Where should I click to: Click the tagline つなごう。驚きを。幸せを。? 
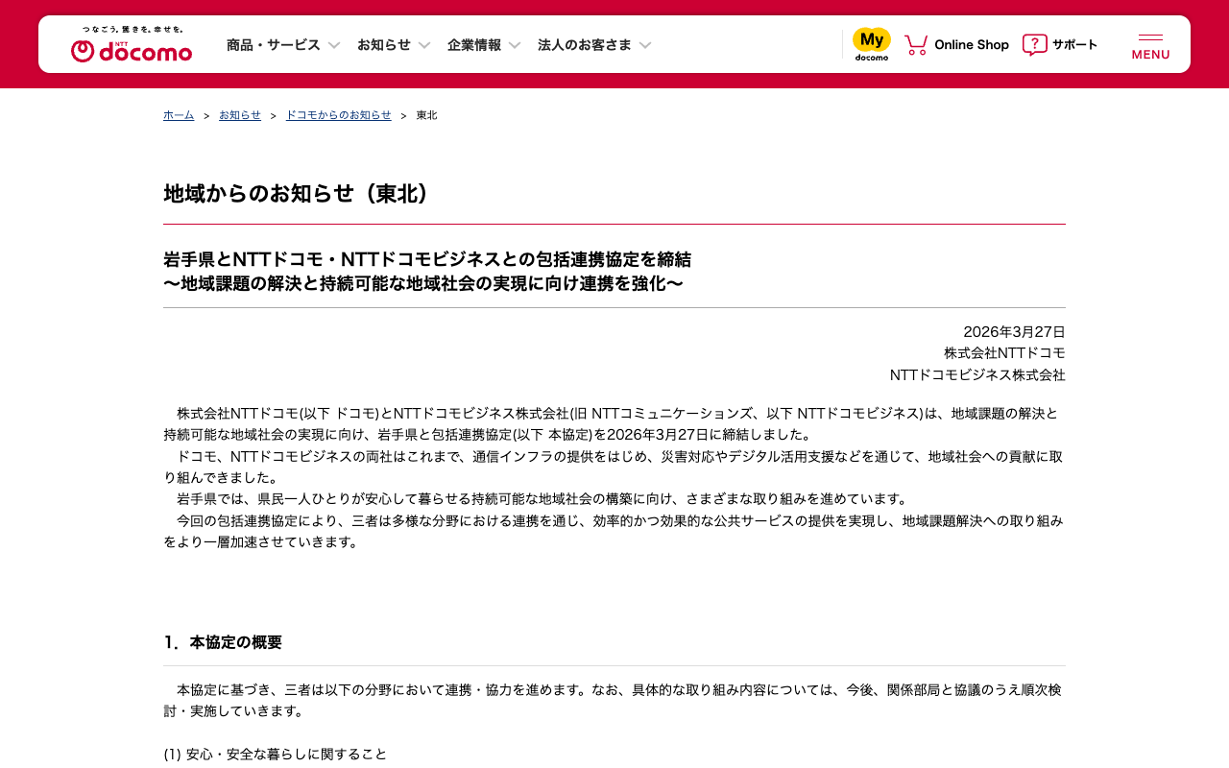133,30
